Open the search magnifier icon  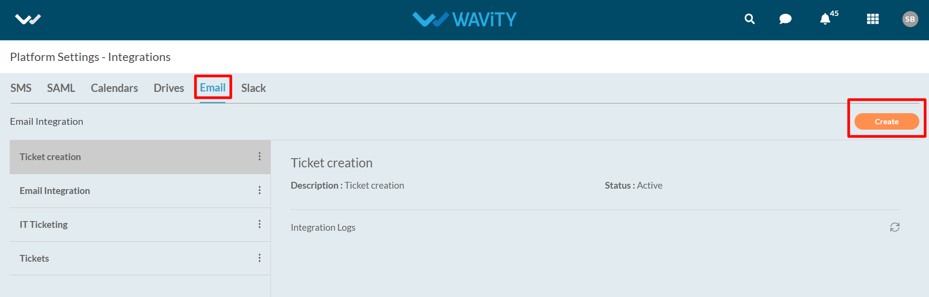click(x=749, y=19)
